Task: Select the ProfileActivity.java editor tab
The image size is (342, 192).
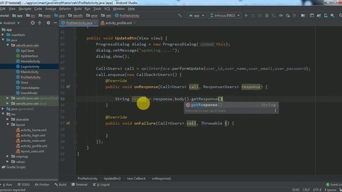Action: click(x=79, y=23)
